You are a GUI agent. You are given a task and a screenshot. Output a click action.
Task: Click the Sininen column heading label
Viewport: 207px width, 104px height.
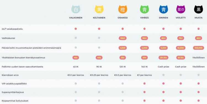[x=163, y=18]
